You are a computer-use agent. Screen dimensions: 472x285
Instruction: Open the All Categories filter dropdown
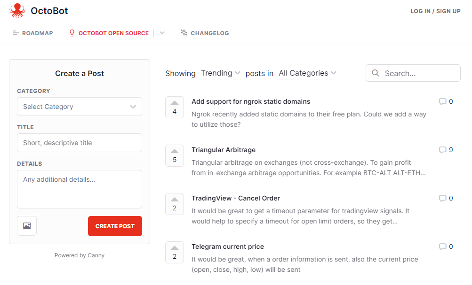[x=307, y=73]
